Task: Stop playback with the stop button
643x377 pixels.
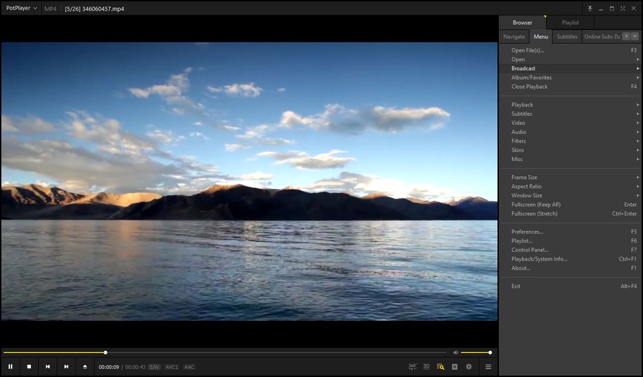Action: click(x=29, y=367)
